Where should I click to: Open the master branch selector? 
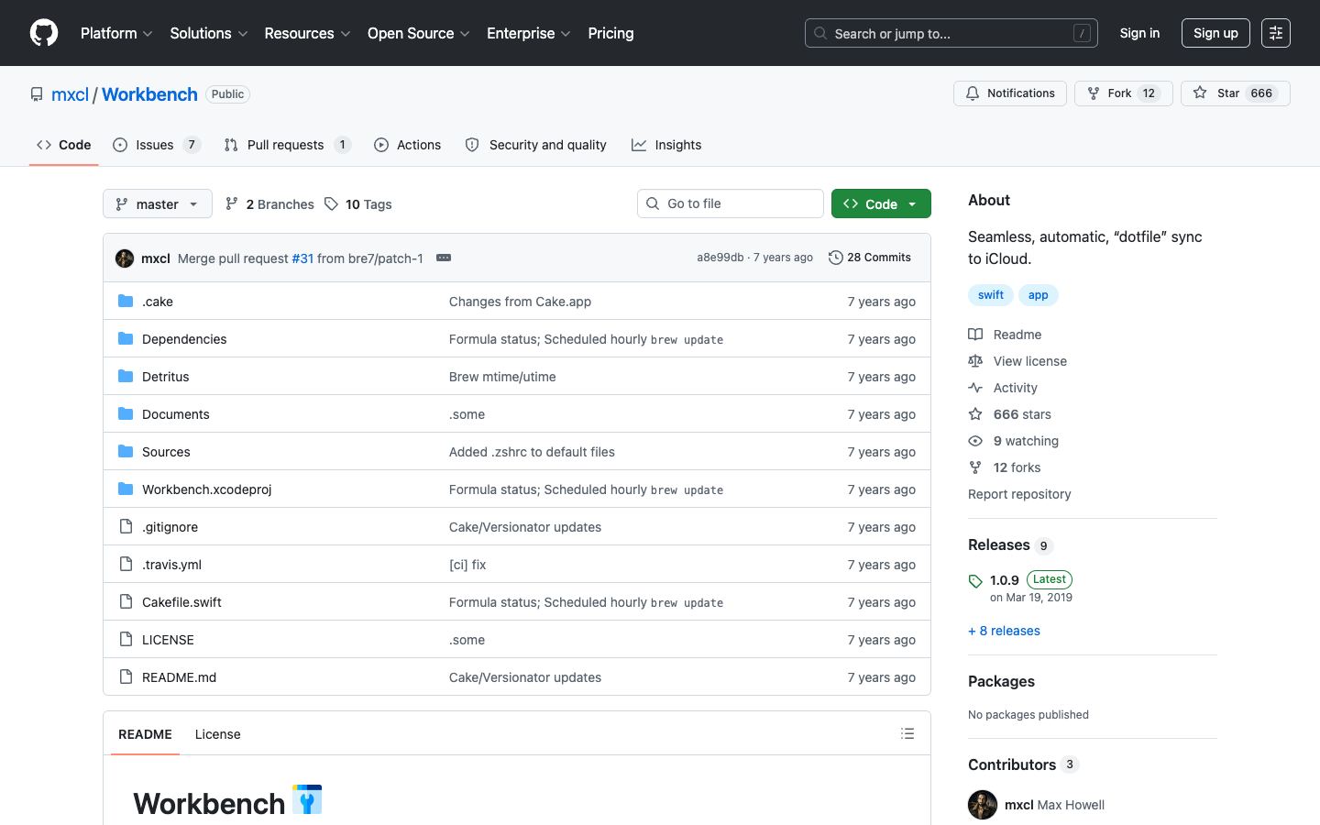point(158,203)
